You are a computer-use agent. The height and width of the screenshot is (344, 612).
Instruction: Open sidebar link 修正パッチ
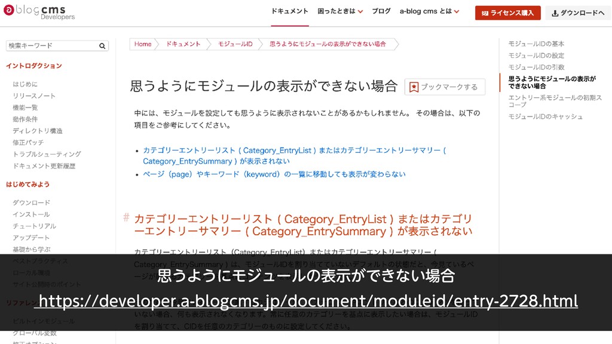(28, 143)
